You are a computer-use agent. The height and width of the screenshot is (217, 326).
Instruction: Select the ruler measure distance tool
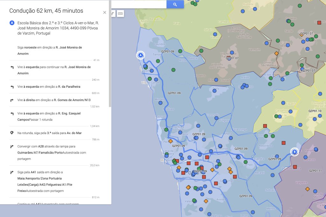click(120, 13)
